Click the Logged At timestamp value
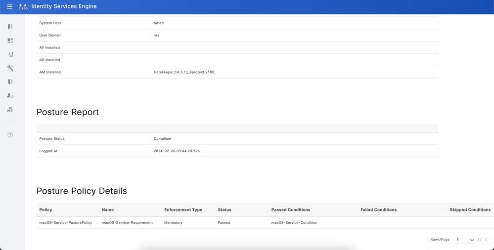Screen dimensions: 494x250 (177, 151)
